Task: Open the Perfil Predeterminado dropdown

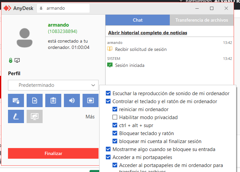Action: 53,85
